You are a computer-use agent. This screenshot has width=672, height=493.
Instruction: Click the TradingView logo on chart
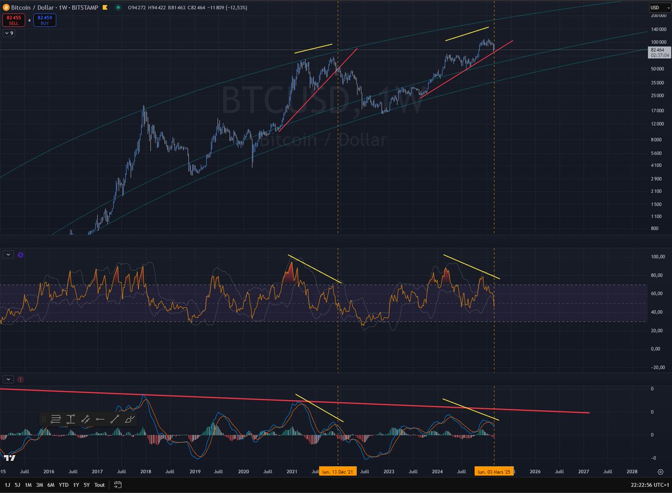[10, 457]
